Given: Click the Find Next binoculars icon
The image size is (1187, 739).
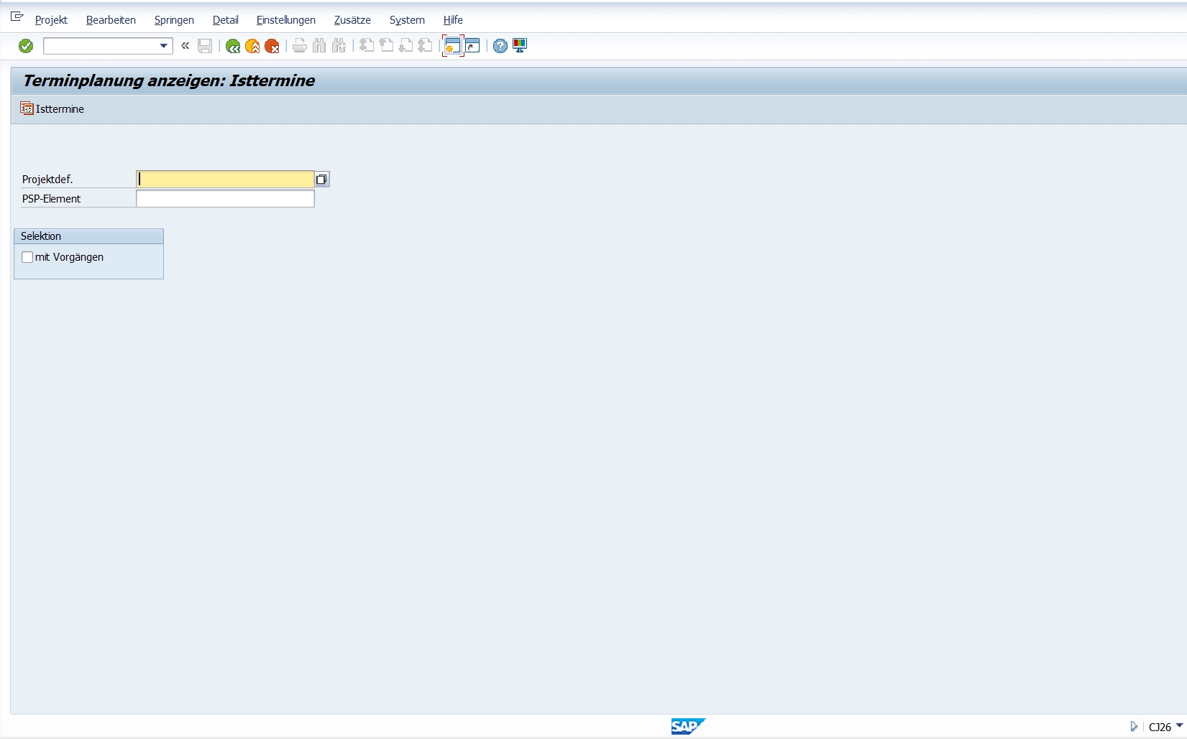Looking at the screenshot, I should coord(339,46).
